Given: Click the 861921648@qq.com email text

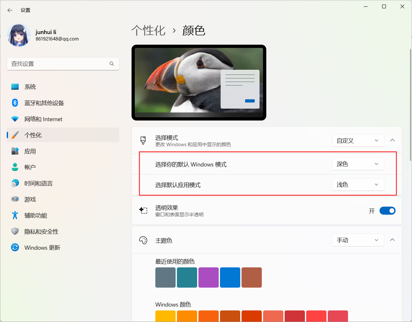Looking at the screenshot, I should click(57, 39).
